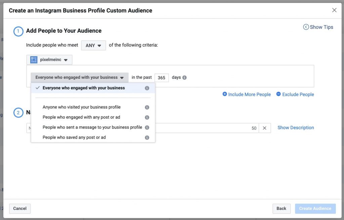The image size is (344, 220).
Task: Open the ANY criteria dropdown
Action: click(x=93, y=45)
